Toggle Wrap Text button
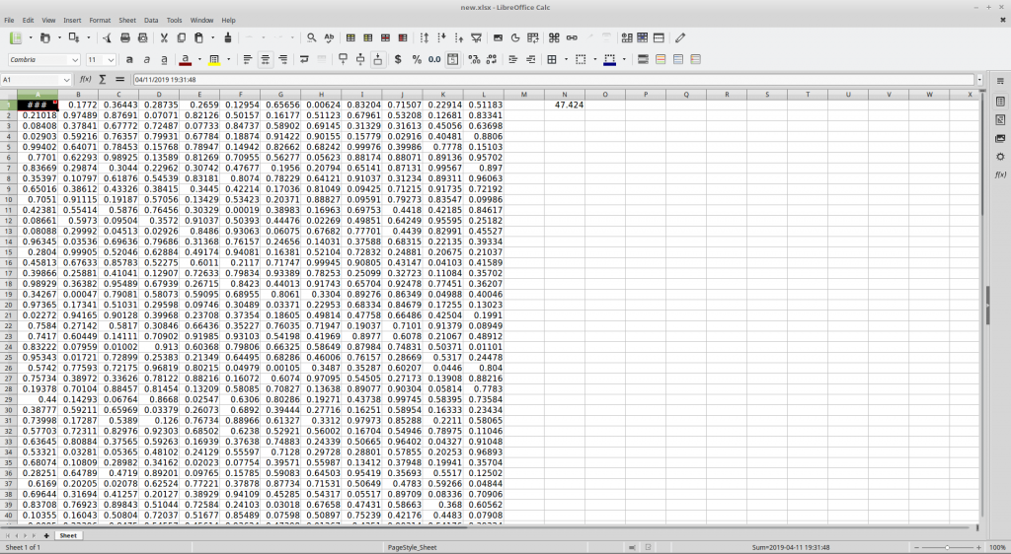1011x554 pixels. pyautogui.click(x=304, y=59)
